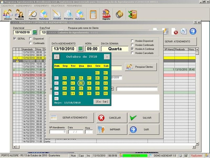The width and height of the screenshot is (210, 158).
Task: Open the calculator toolbar icon
Action: 93,14
